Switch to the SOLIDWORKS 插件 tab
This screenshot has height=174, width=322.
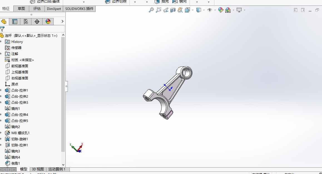coord(79,9)
